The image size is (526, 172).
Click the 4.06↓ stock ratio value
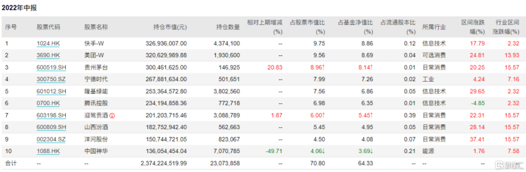(317, 151)
